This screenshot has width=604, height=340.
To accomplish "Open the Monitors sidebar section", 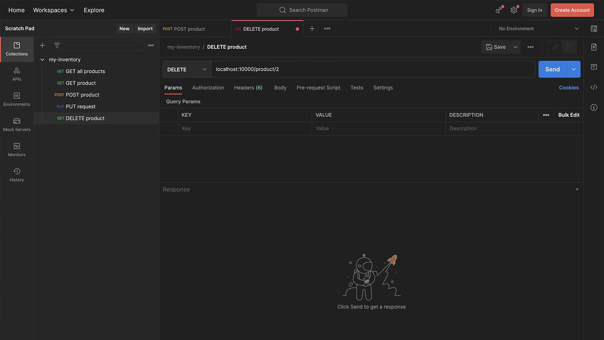I will pyautogui.click(x=17, y=150).
